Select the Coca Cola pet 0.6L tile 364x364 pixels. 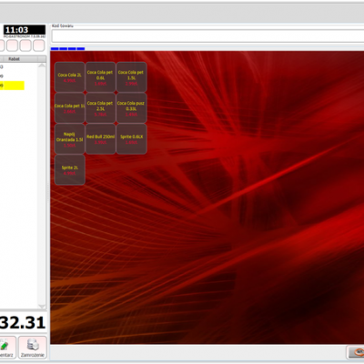pyautogui.click(x=100, y=77)
